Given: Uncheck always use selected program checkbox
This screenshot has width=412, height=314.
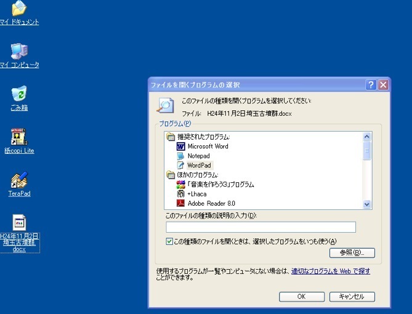Looking at the screenshot, I should [169, 241].
